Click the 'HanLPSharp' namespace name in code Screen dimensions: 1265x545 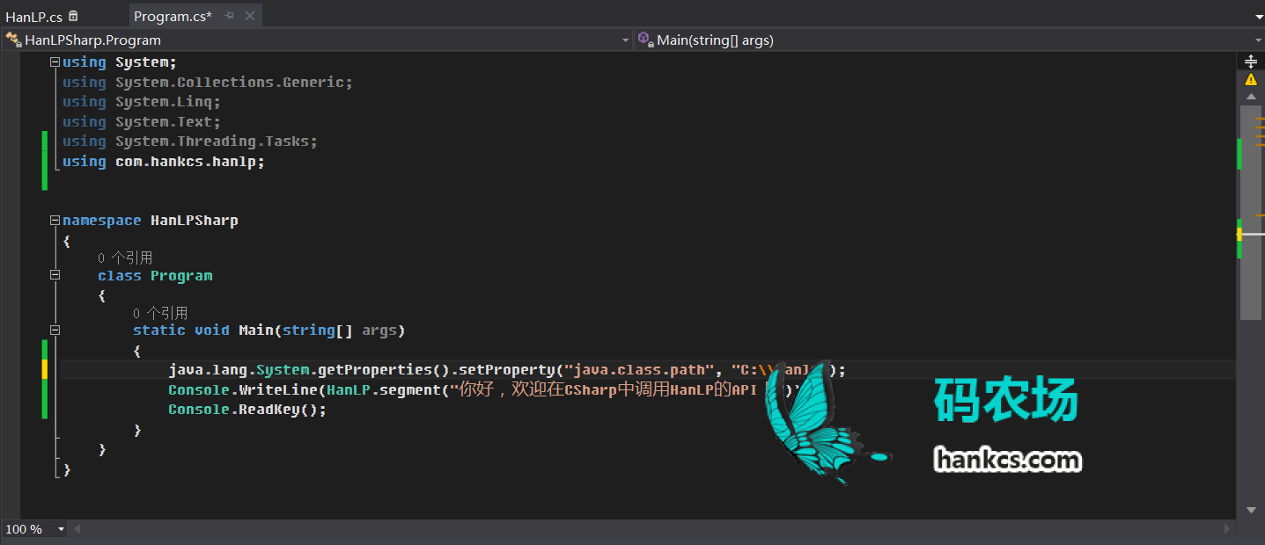[x=195, y=221]
